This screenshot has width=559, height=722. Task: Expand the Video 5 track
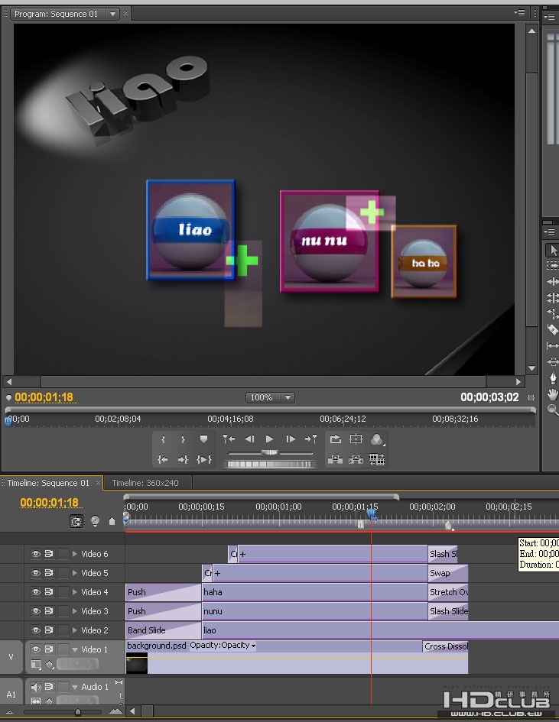coord(75,573)
